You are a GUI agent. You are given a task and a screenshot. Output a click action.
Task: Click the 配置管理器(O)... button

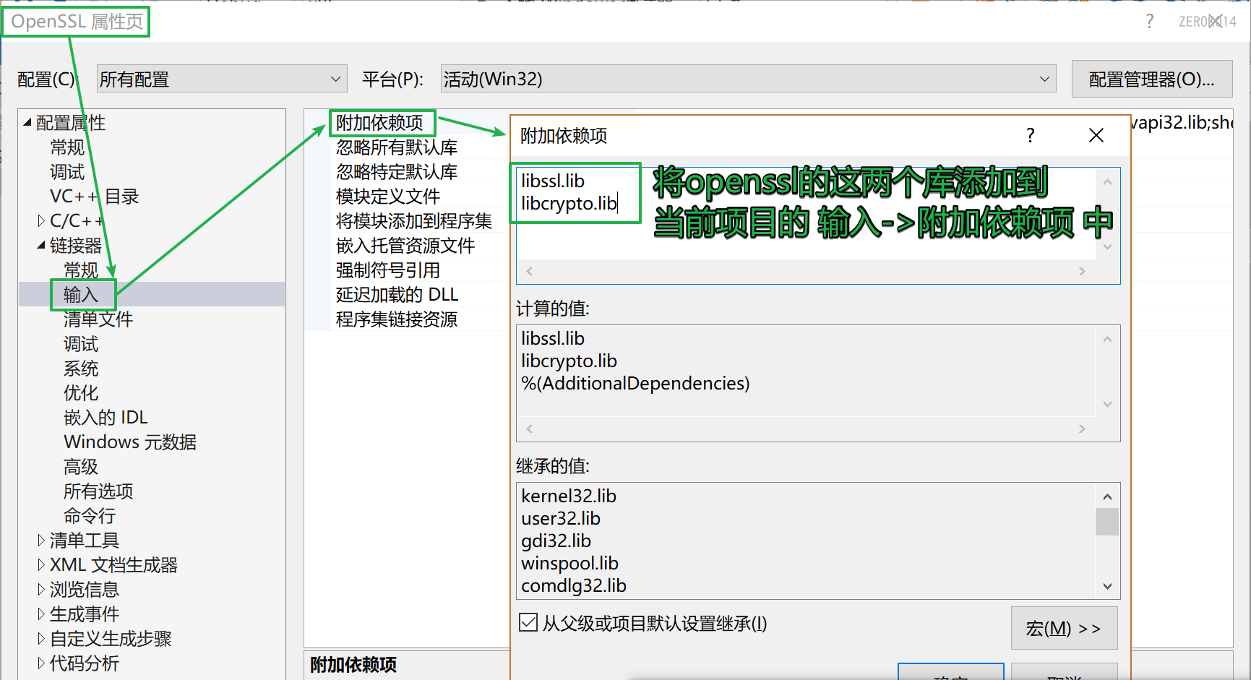pyautogui.click(x=1151, y=79)
